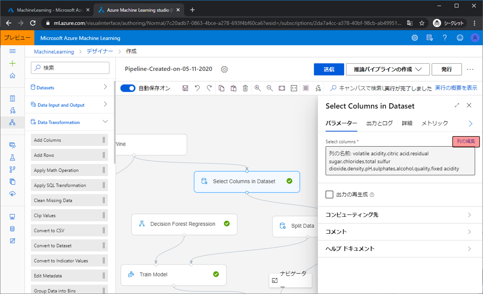Click the save pipeline icon in toolbar
The width and height of the screenshot is (483, 294).
click(185, 88)
